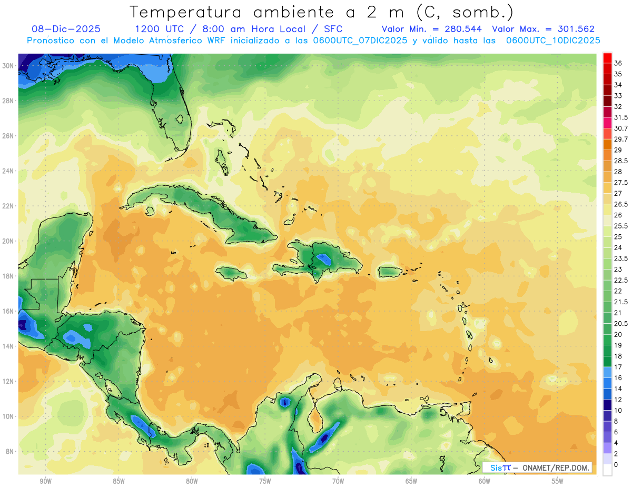Click the hot pink swatch between 30.7 and 31.5

607,123
